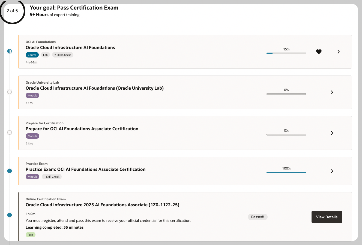Open title Oracle Cloud Infrastructure AI Foundations
Screen dimensions: 362x245
tap(70, 47)
